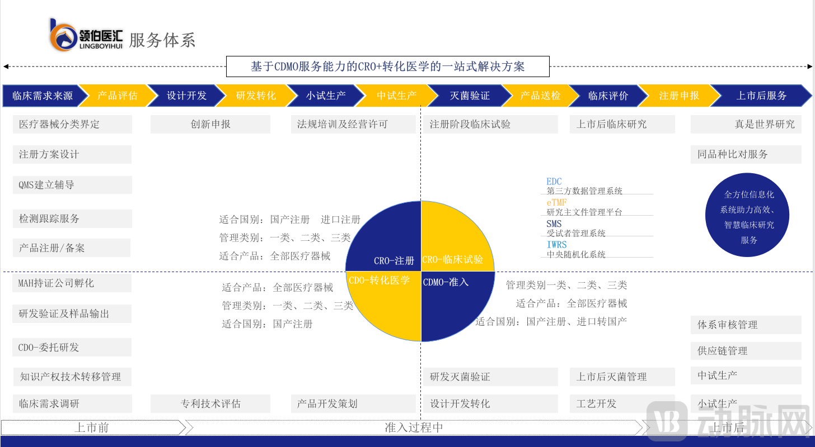
Task: Click the 准入过程中 phase arrow at bottom
Action: [414, 427]
